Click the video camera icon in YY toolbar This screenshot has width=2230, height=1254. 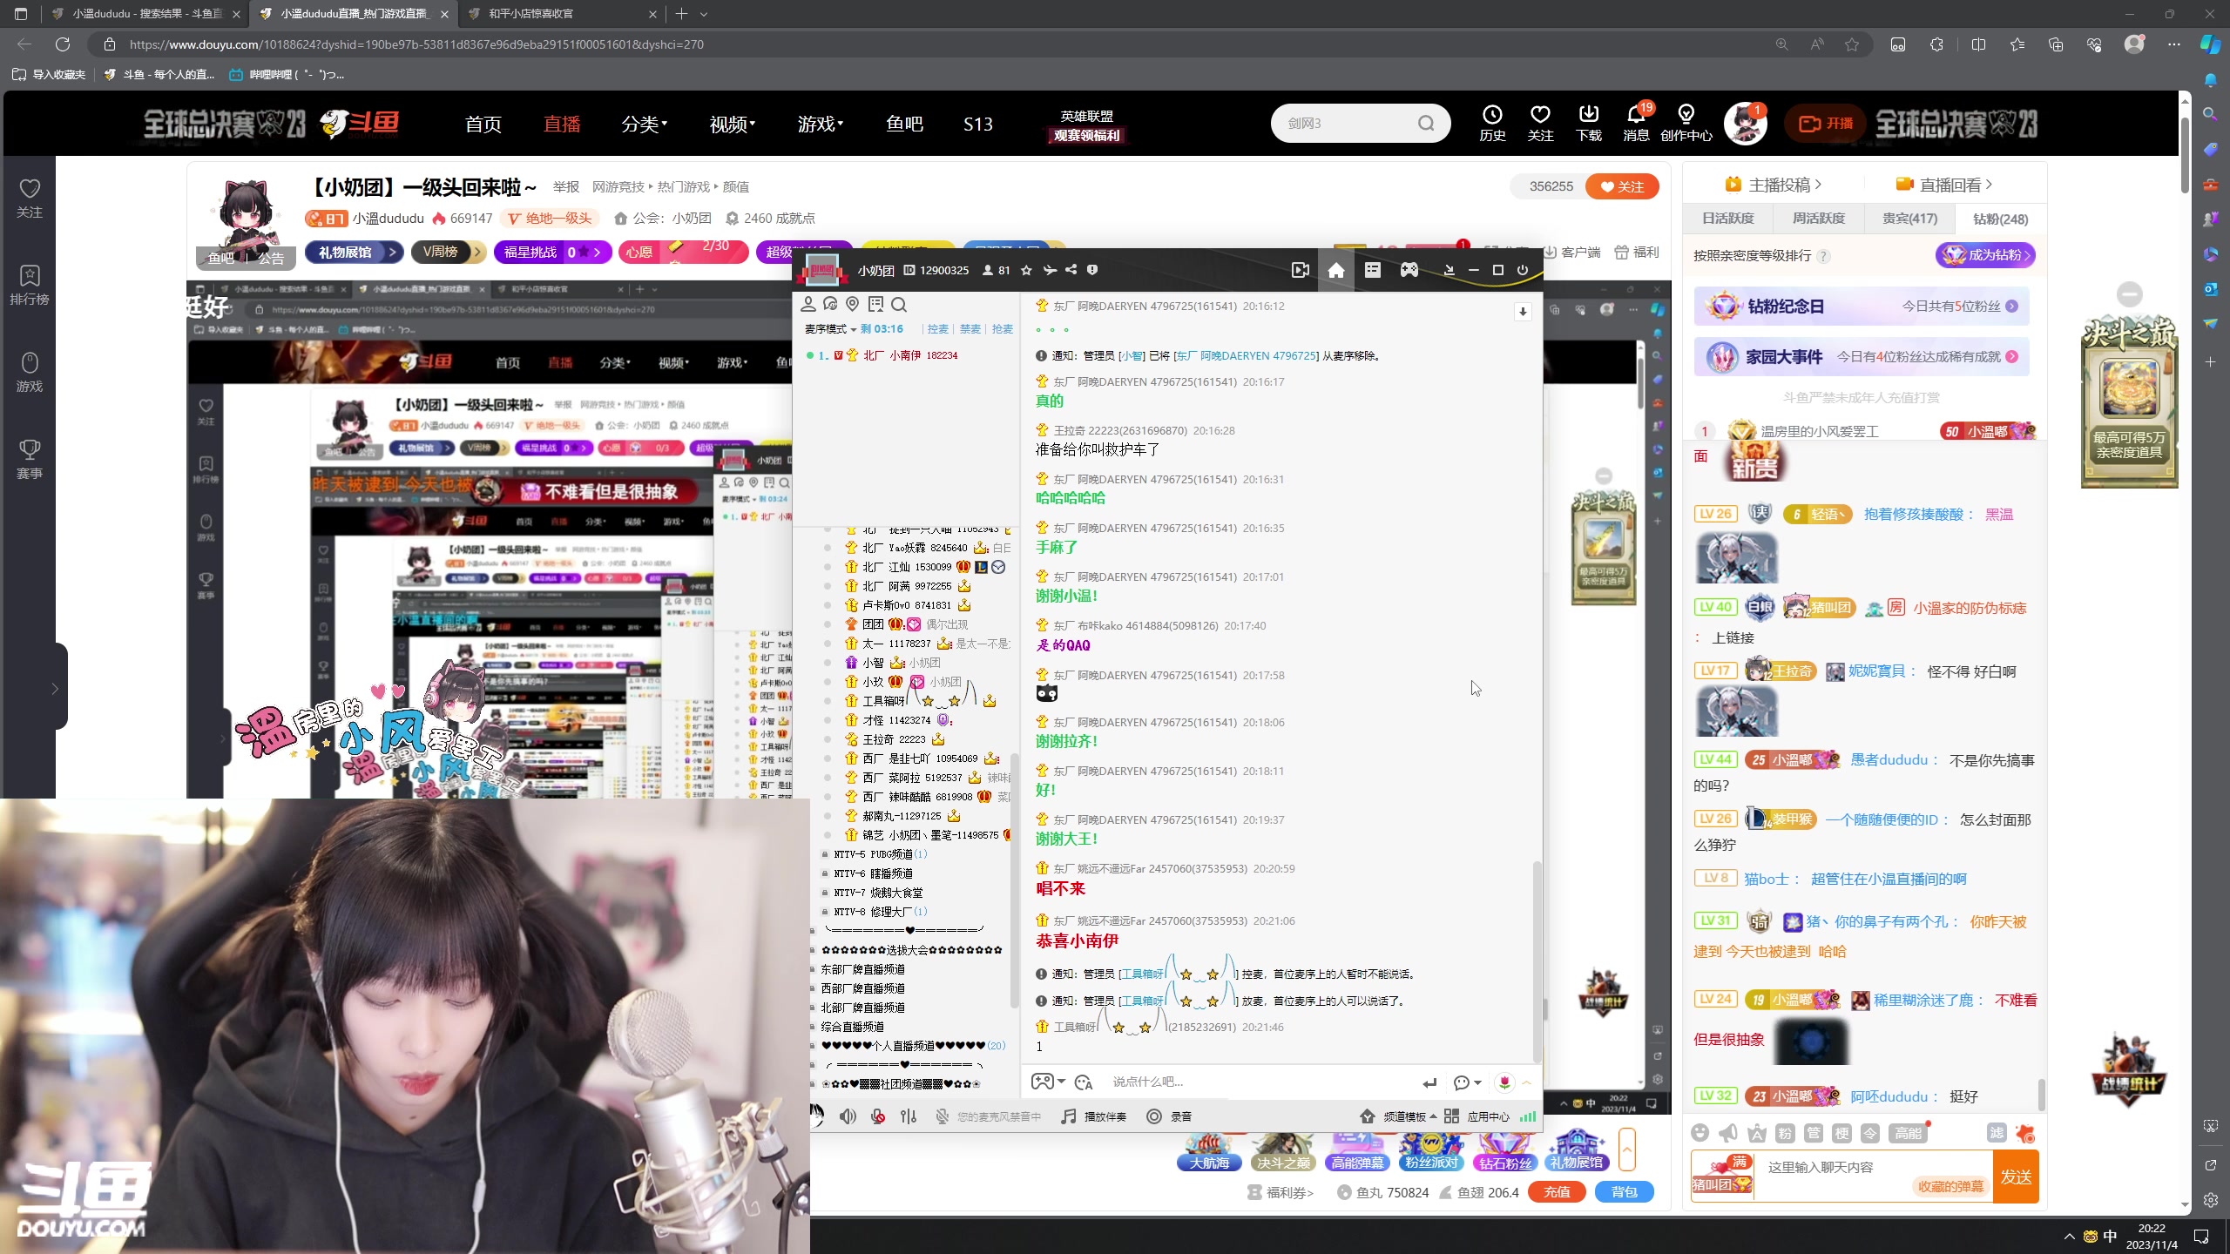(x=1300, y=270)
